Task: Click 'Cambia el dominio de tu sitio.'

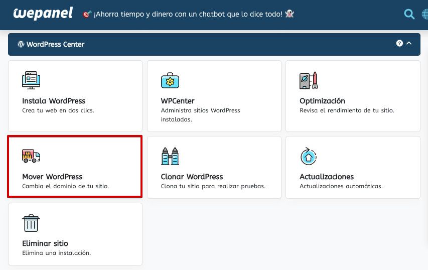Action: pos(66,186)
